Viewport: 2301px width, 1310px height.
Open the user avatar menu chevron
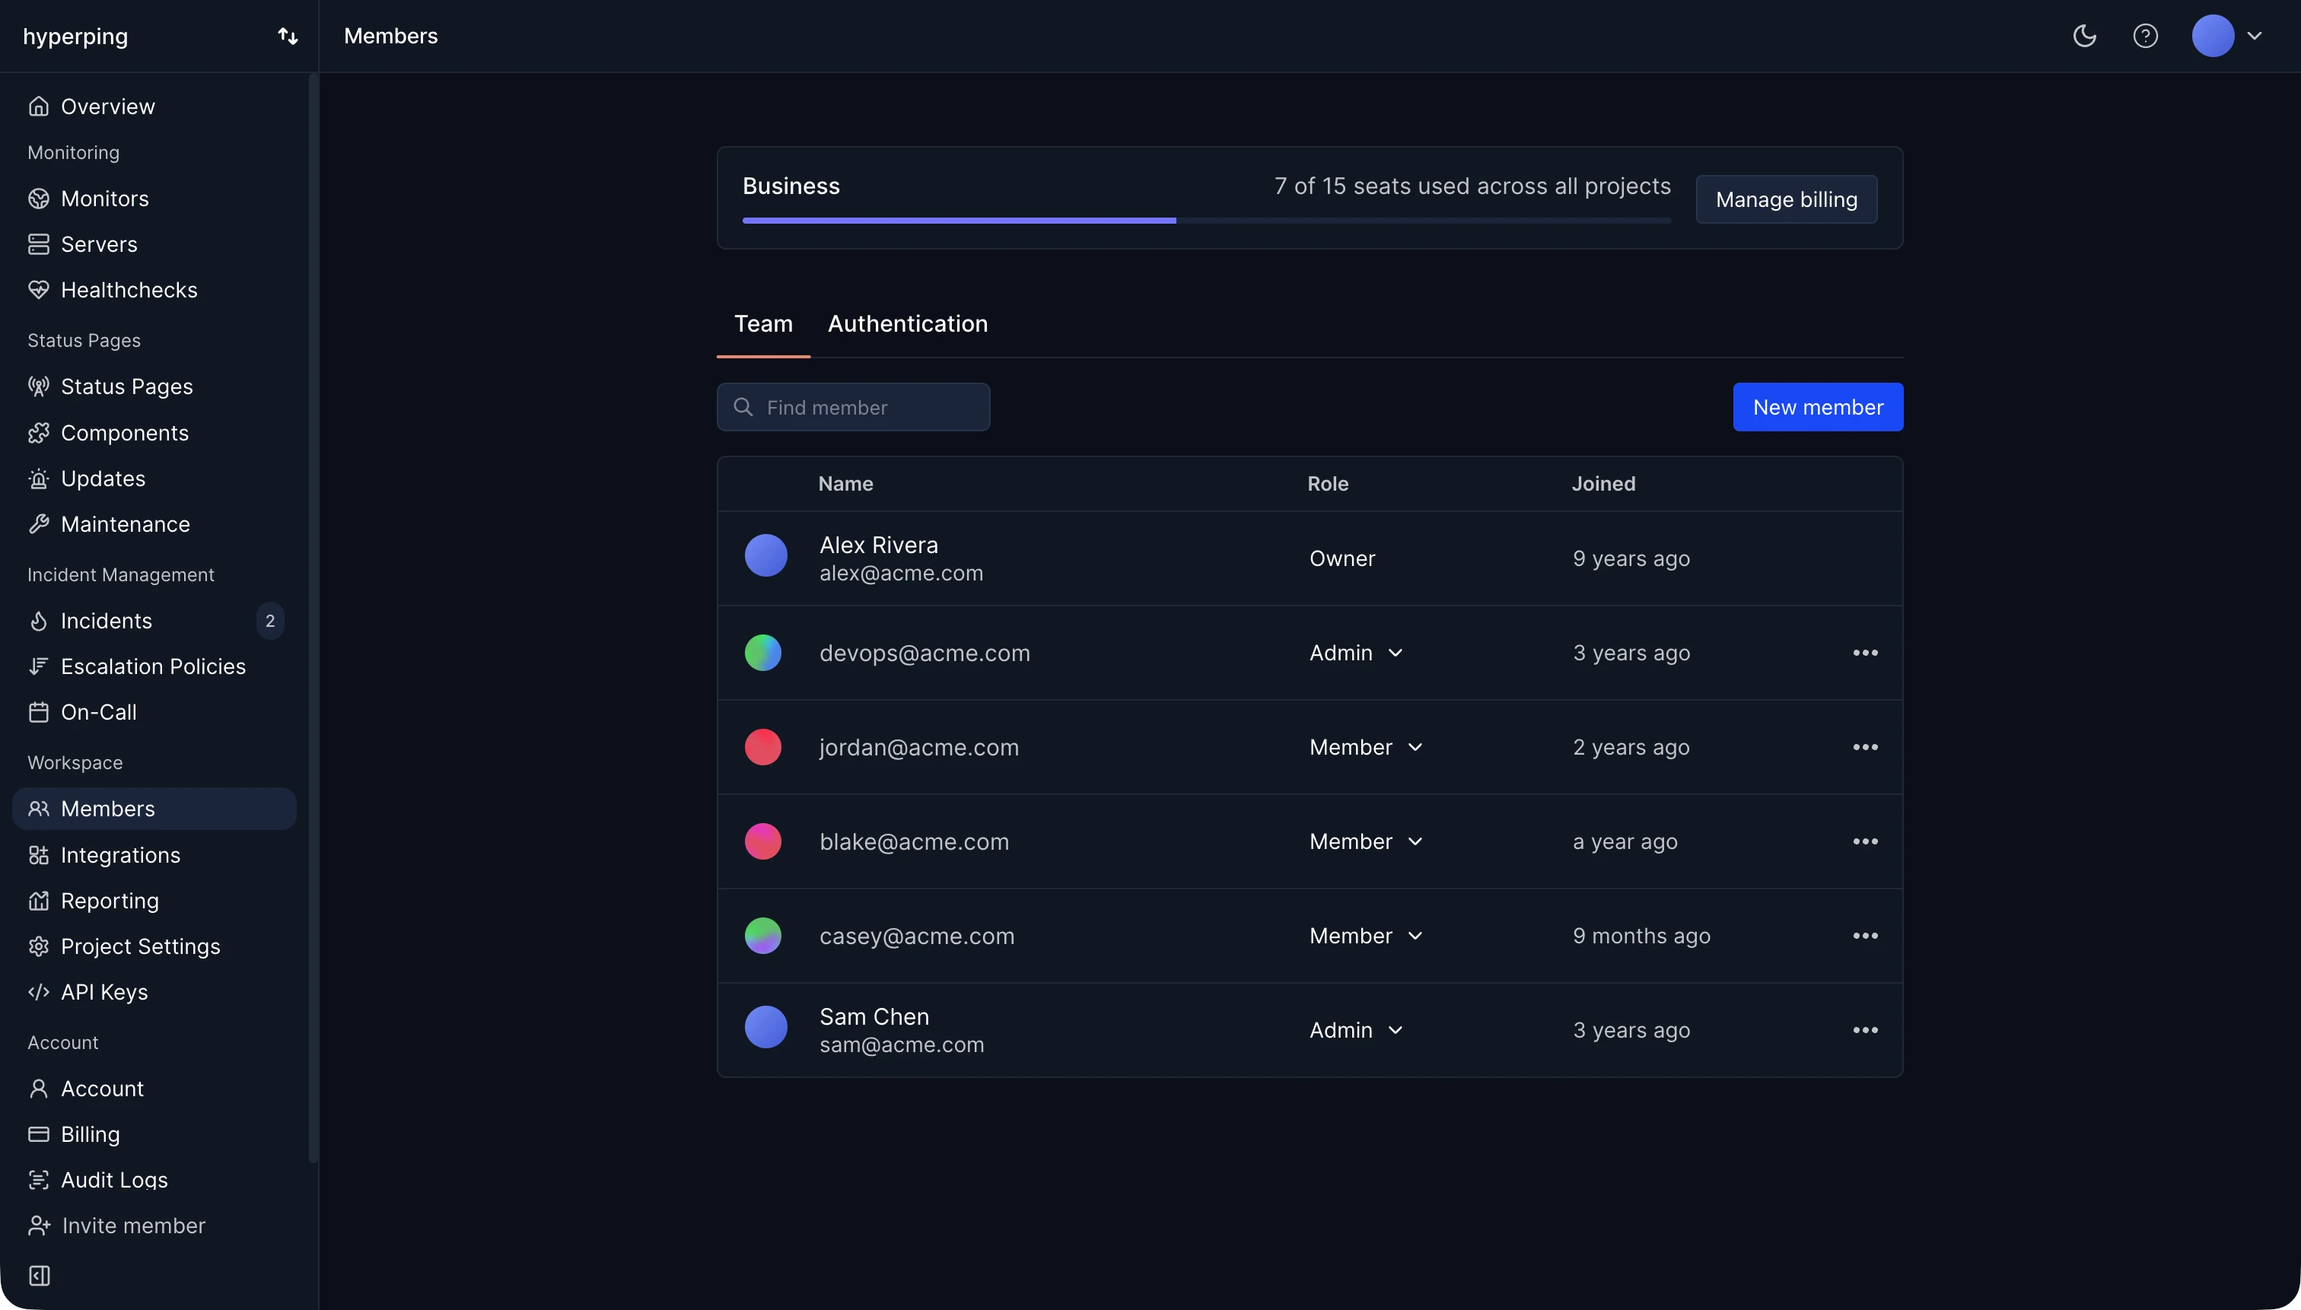[2255, 36]
